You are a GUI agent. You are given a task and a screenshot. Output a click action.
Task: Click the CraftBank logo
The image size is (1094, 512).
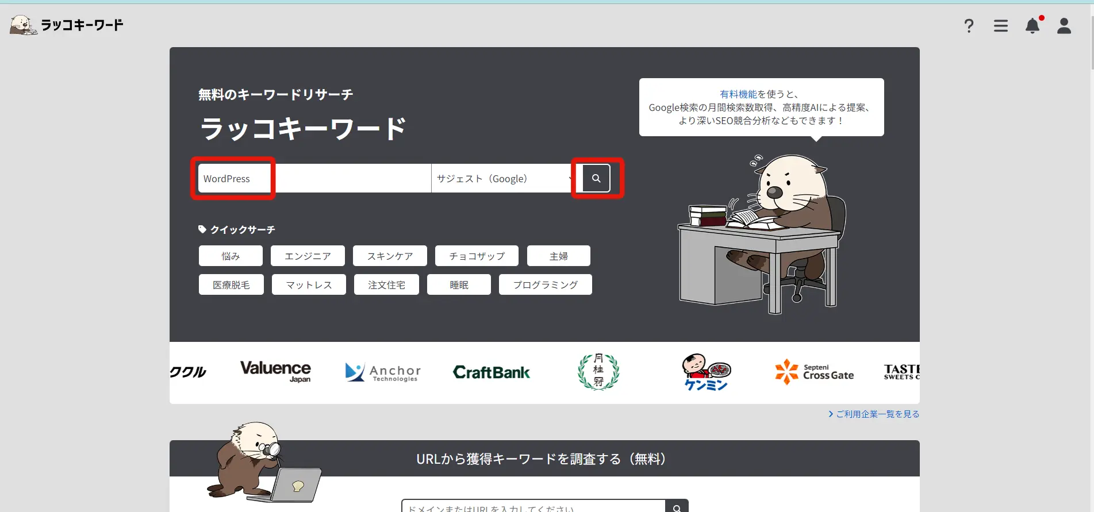pos(492,372)
